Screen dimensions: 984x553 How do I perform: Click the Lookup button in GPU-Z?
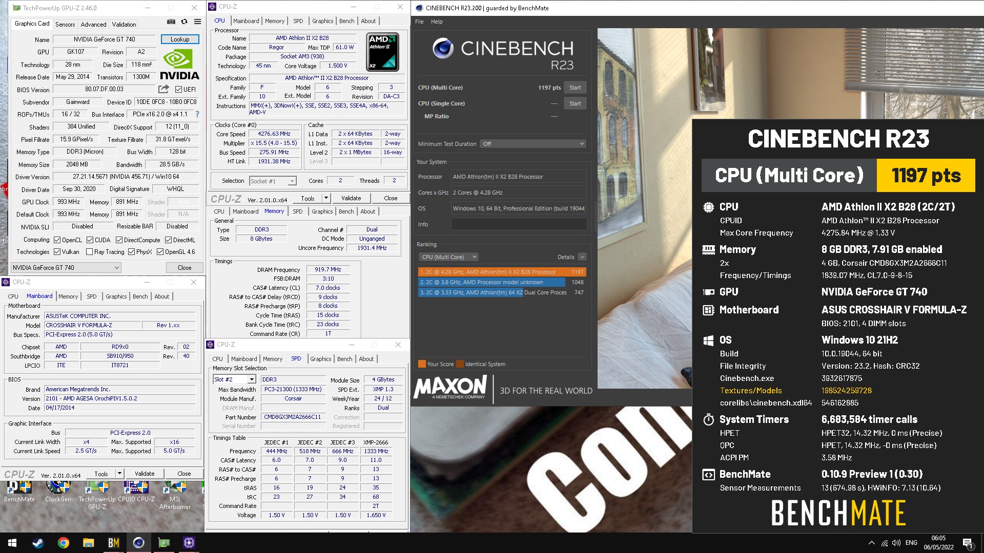[180, 39]
